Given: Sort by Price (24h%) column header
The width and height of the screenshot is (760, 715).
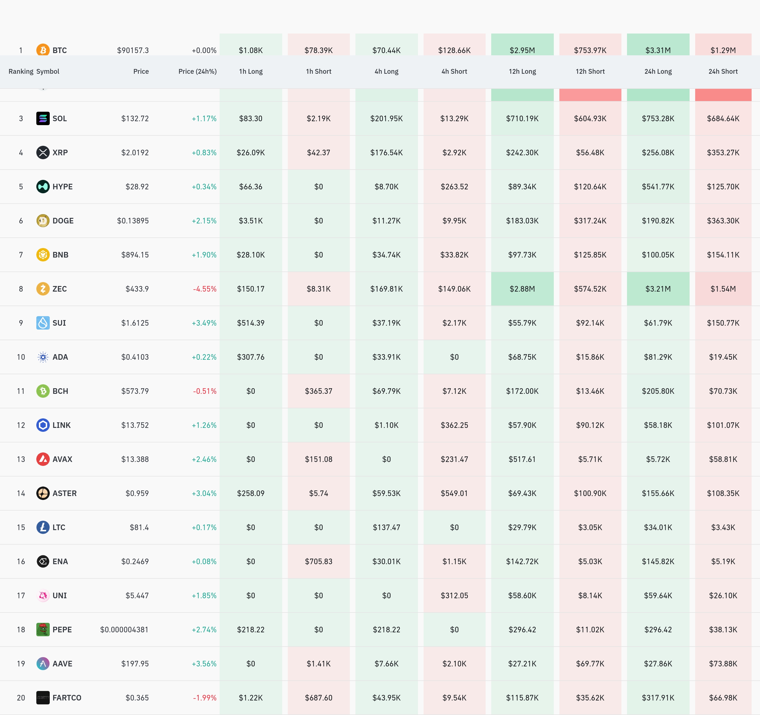Looking at the screenshot, I should (x=197, y=71).
